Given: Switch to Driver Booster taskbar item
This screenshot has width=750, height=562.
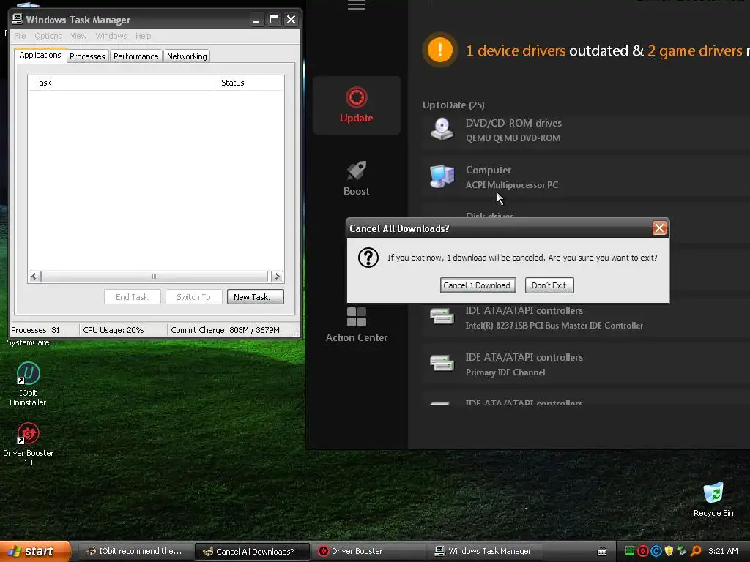Looking at the screenshot, I should coord(368,551).
